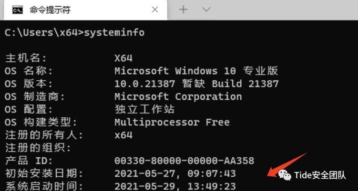Select the 命令提示符 tab
Viewport: 358px width, 191px height.
85,10
